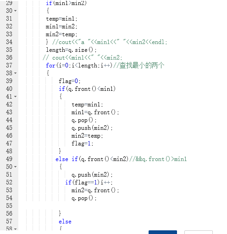The width and height of the screenshot is (227, 234).
Task: Place cursor on 'temp=min1;' at line 42
Action: click(x=87, y=105)
